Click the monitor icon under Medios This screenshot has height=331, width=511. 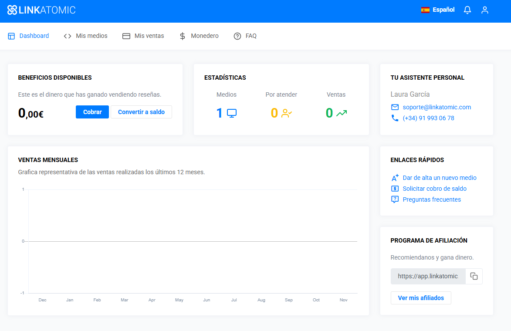pyautogui.click(x=232, y=113)
